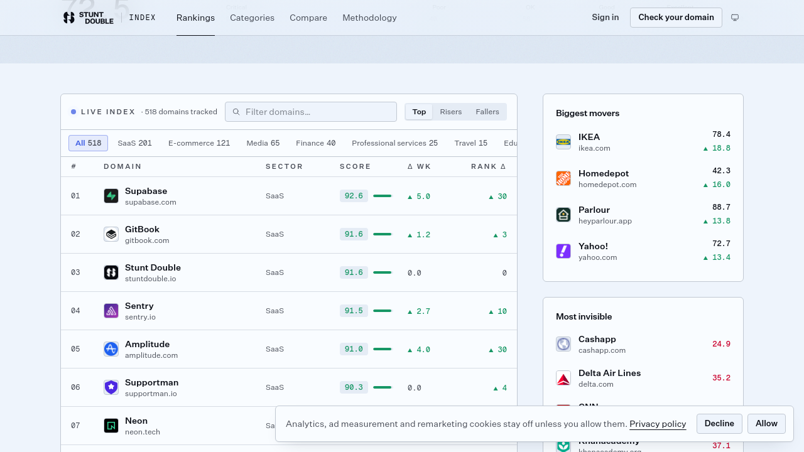Decline the cookies
The height and width of the screenshot is (452, 804).
(719, 424)
